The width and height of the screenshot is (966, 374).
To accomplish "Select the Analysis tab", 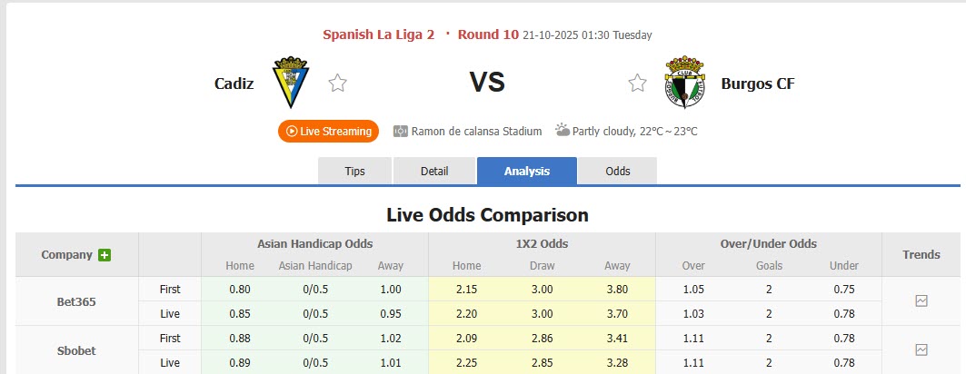I will 526,171.
